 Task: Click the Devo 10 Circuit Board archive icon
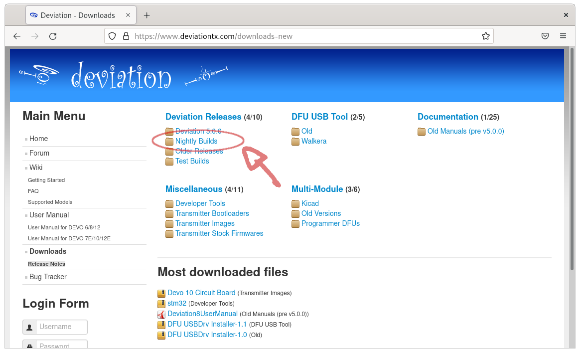point(161,294)
